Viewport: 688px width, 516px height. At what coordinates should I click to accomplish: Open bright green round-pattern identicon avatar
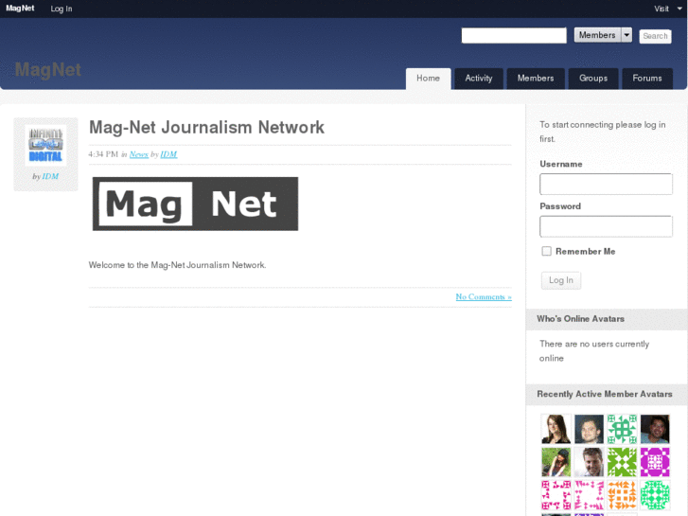tap(655, 495)
